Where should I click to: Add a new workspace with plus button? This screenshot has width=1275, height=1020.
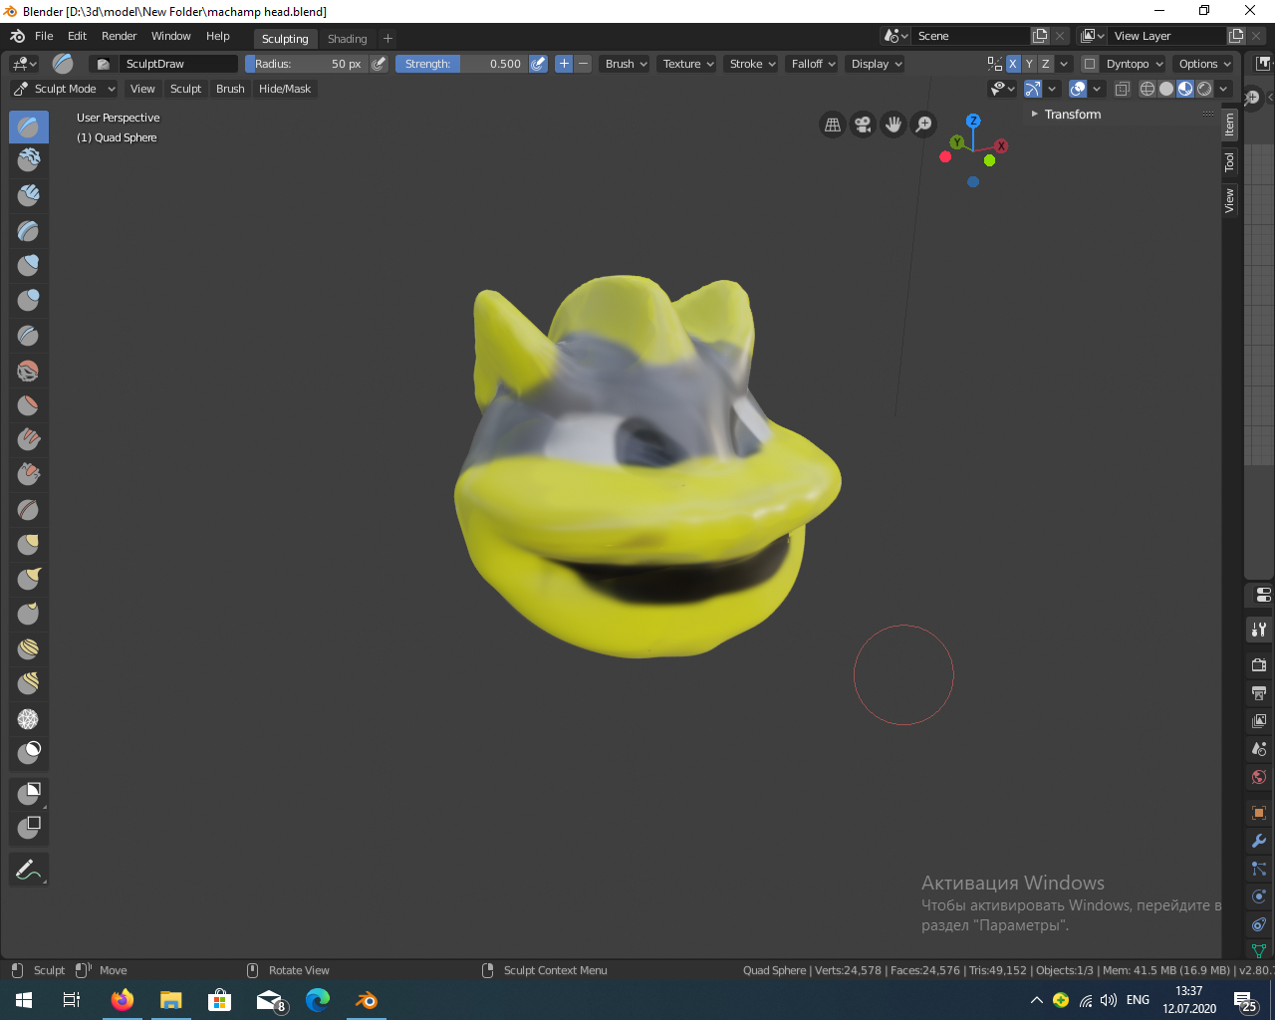pos(388,39)
